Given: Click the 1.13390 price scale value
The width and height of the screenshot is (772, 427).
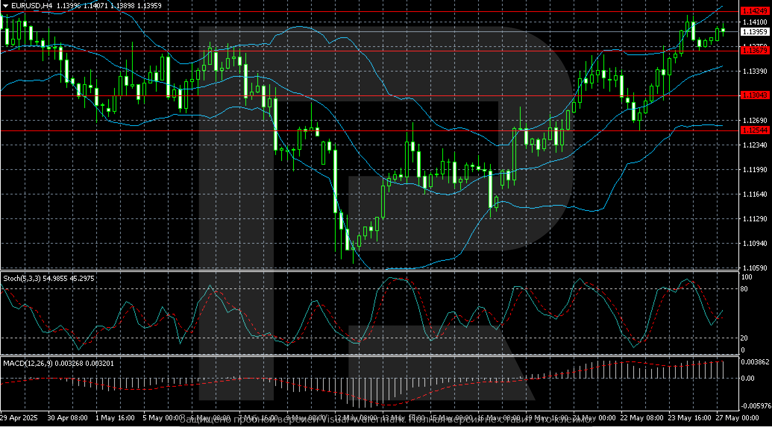Looking at the screenshot, I should pos(755,71).
